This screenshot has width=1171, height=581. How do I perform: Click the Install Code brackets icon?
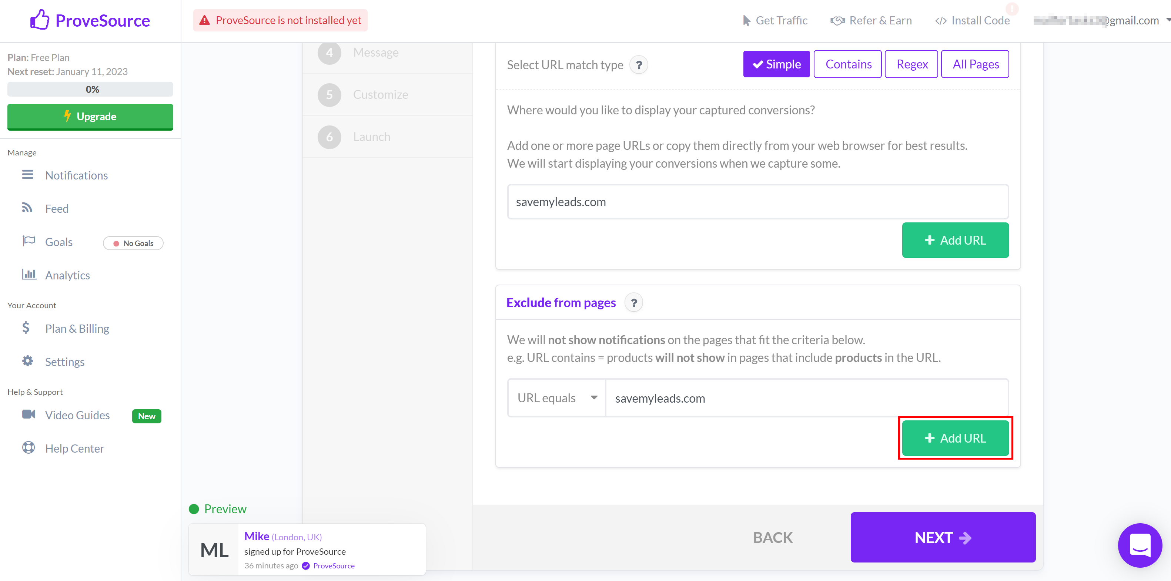pos(940,21)
